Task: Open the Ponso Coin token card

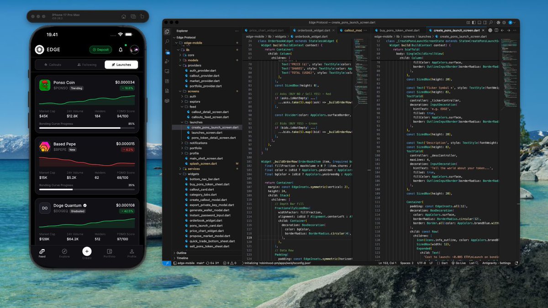Action: 87,104
